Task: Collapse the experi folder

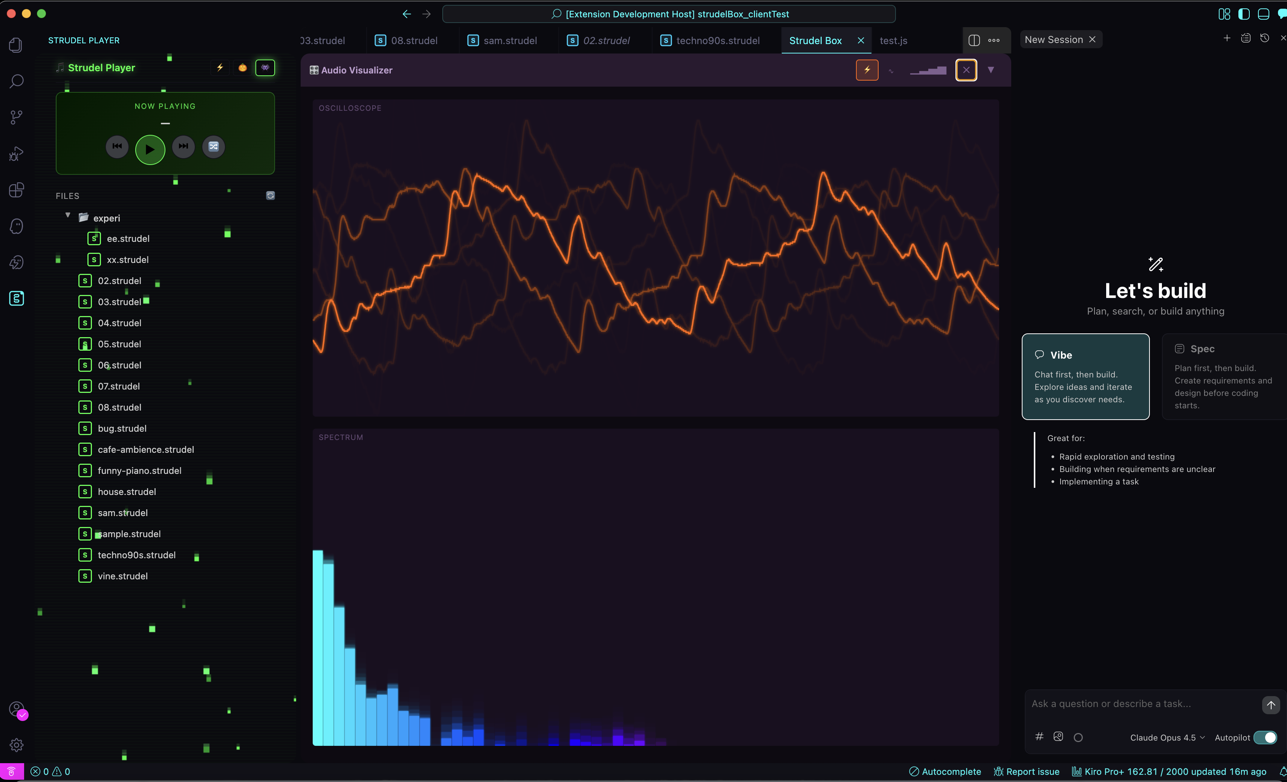Action: coord(68,215)
